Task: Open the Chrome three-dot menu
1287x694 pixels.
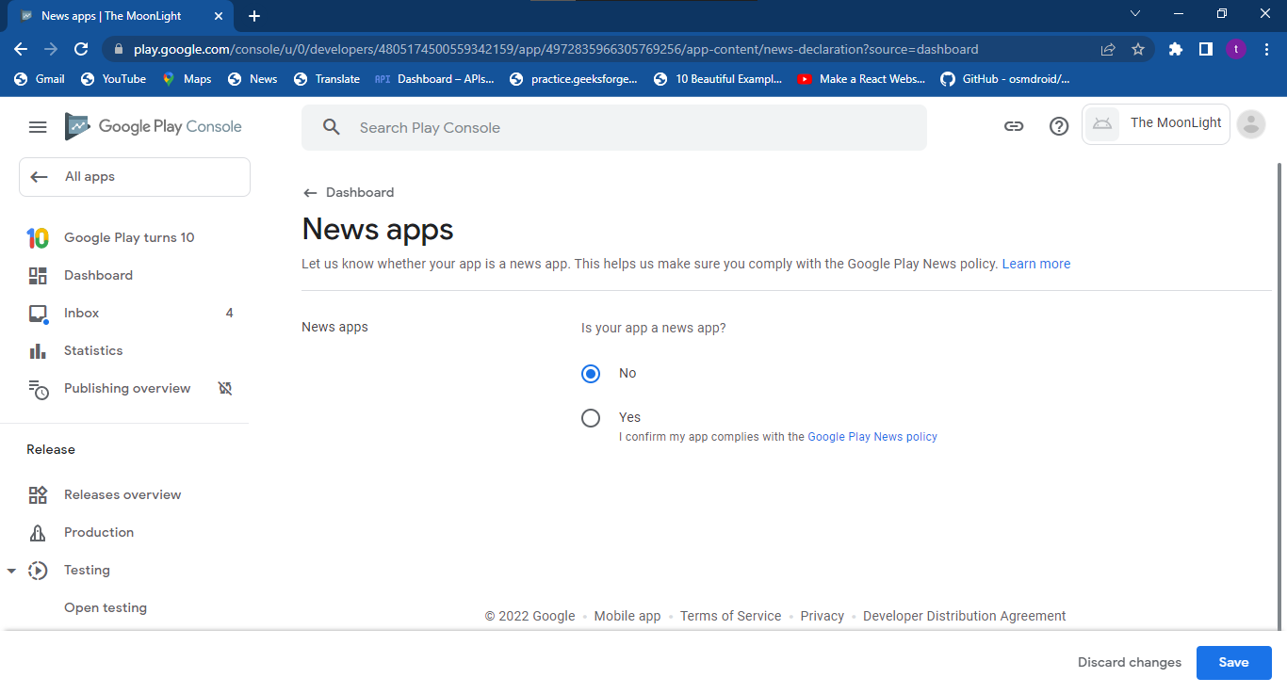Action: (1266, 49)
